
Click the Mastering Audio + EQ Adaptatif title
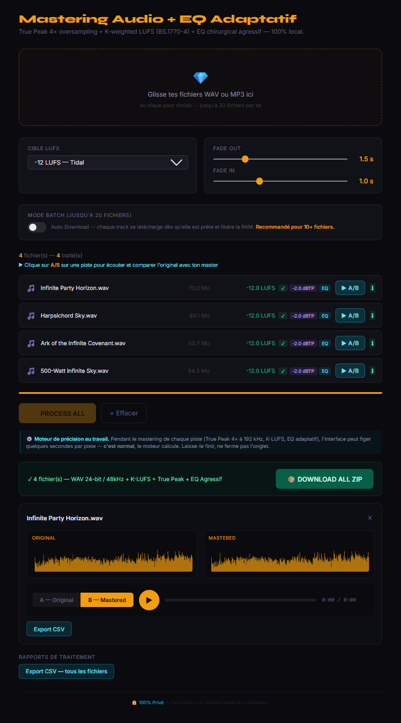158,19
